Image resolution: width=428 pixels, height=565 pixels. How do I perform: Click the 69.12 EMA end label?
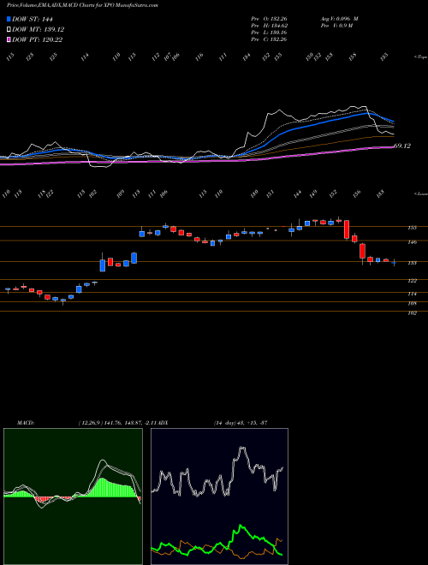[402, 146]
